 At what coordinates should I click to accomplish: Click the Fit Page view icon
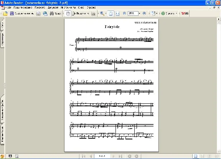pos(111,13)
